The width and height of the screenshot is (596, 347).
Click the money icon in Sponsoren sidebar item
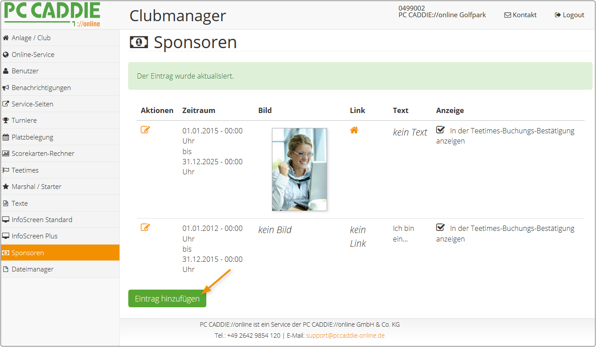click(6, 253)
